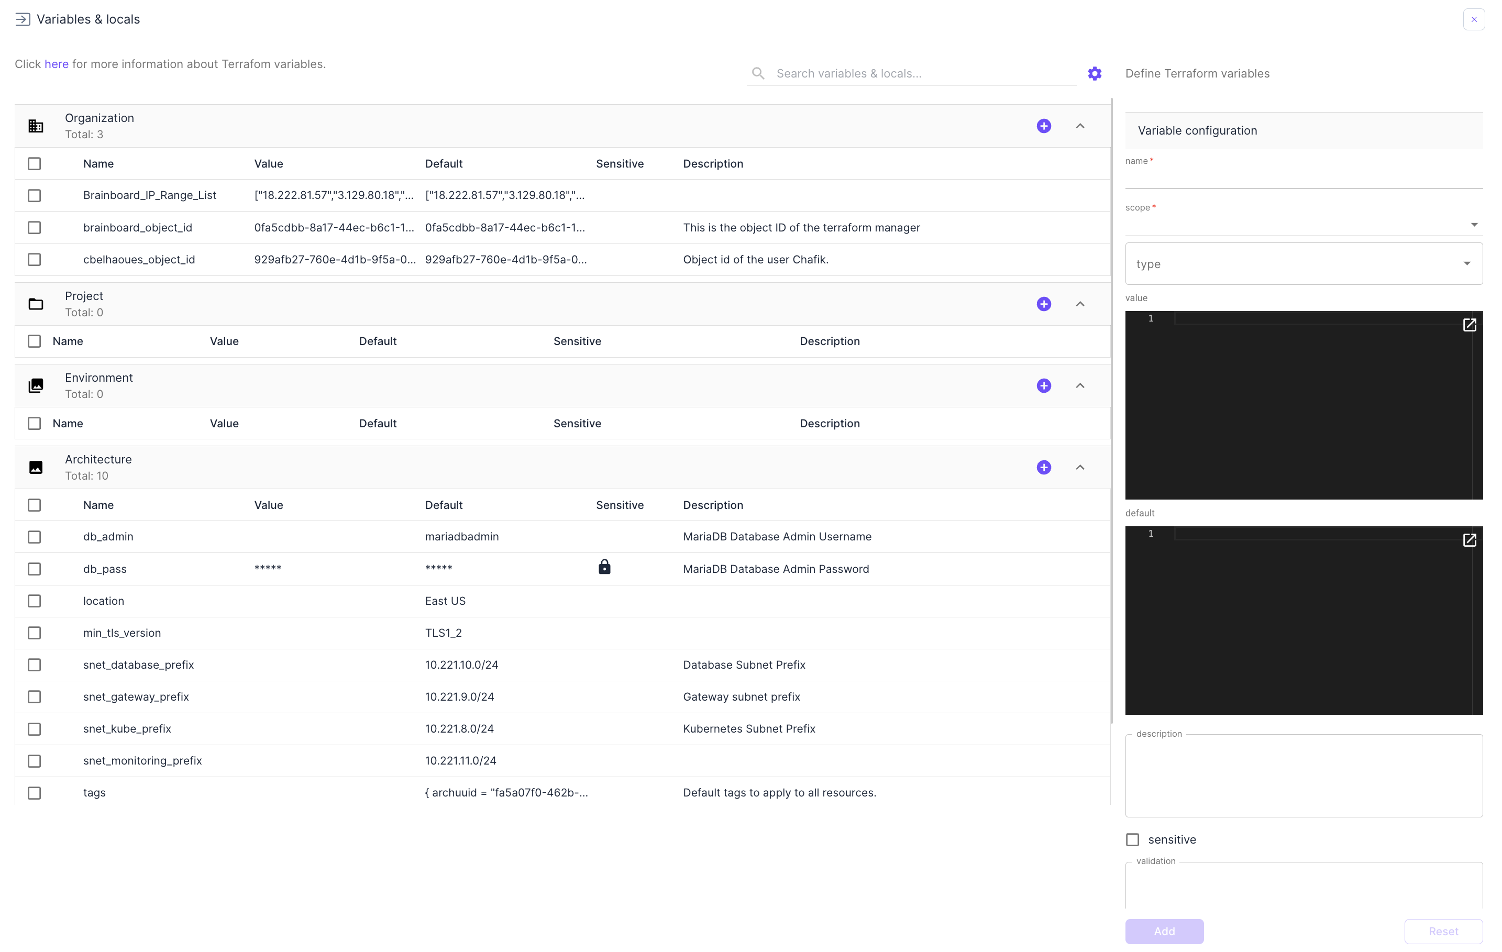The height and width of the screenshot is (952, 1502).
Task: Click the collapse panel arrow icon beside title
Action: pos(23,19)
